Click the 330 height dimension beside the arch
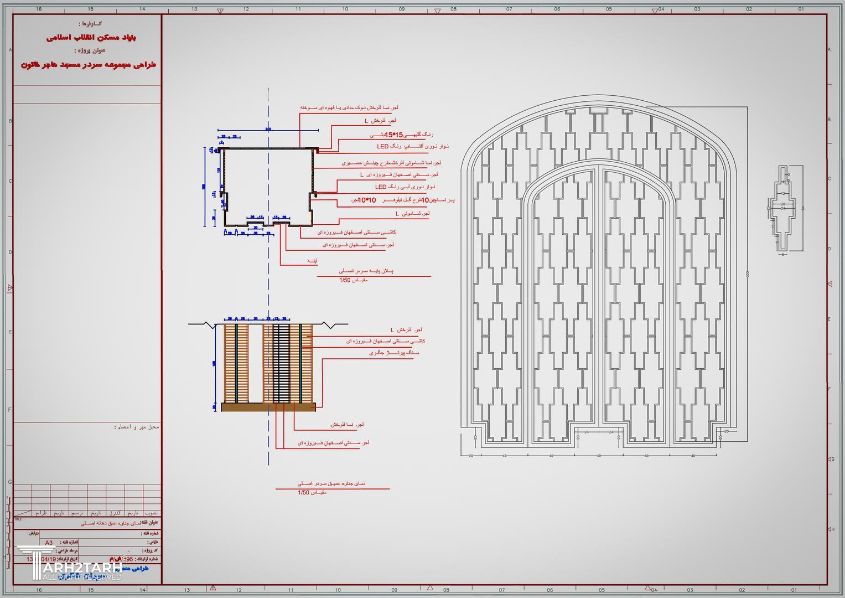Viewport: 845px width, 598px height. 748,274
